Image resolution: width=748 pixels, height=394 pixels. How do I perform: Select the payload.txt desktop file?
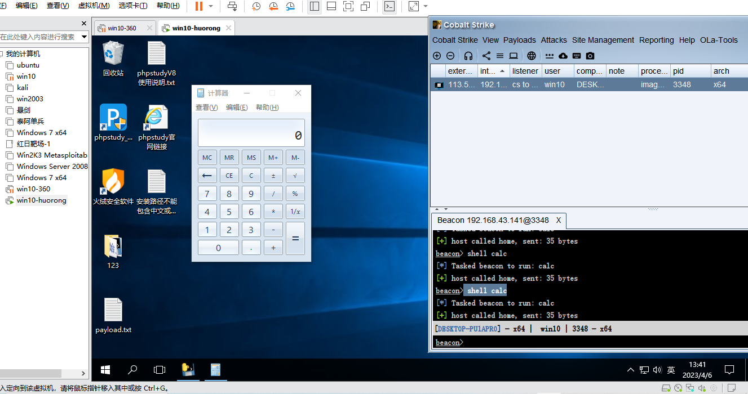click(113, 315)
